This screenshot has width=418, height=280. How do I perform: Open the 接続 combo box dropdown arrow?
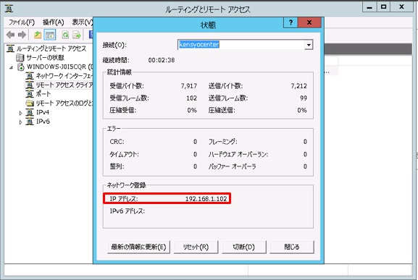(309, 45)
